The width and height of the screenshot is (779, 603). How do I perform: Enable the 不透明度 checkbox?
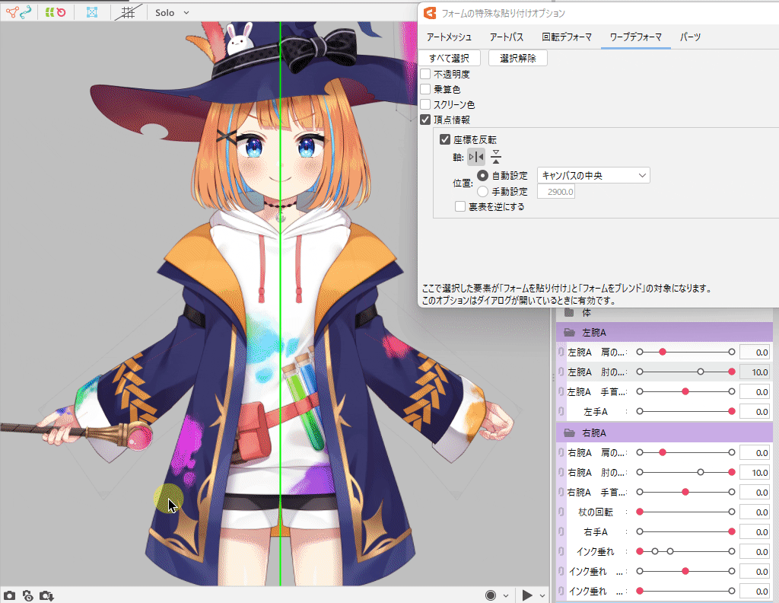[426, 75]
